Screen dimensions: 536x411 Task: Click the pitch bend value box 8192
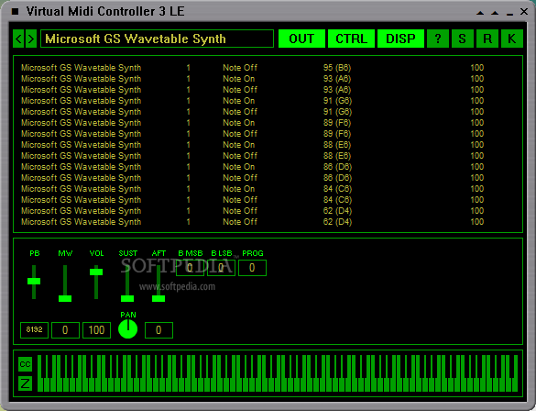point(34,330)
